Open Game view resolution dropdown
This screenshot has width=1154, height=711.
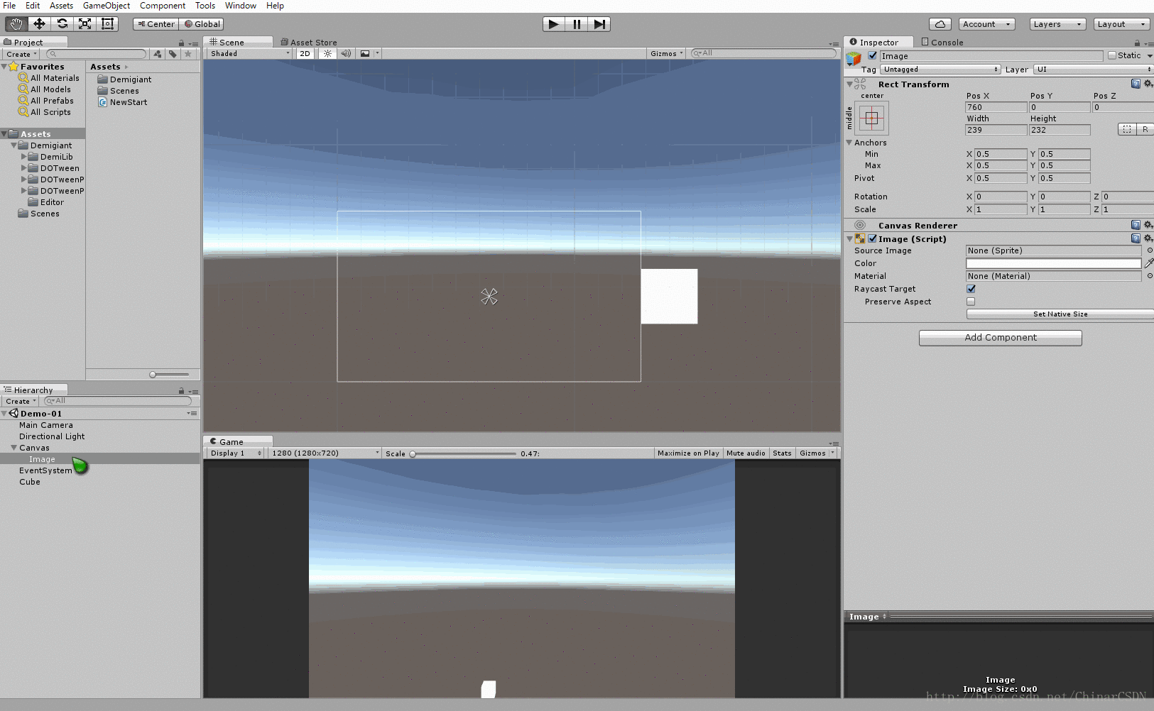(325, 453)
